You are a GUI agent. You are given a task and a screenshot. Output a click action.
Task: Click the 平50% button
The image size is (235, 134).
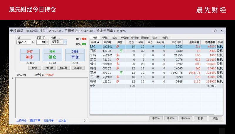point(171,118)
